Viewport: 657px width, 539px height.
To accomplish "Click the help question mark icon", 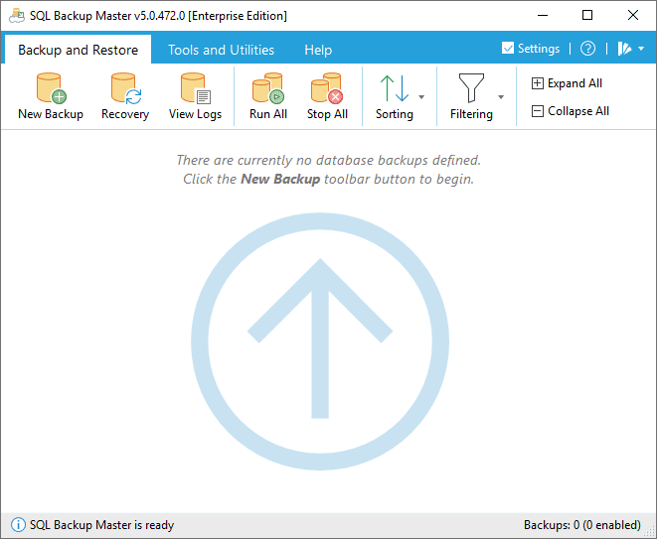I will [587, 49].
